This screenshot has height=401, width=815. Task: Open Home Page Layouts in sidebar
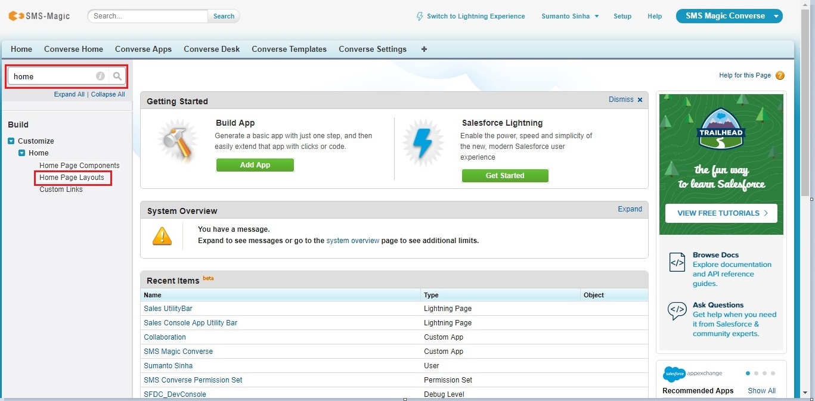click(72, 178)
